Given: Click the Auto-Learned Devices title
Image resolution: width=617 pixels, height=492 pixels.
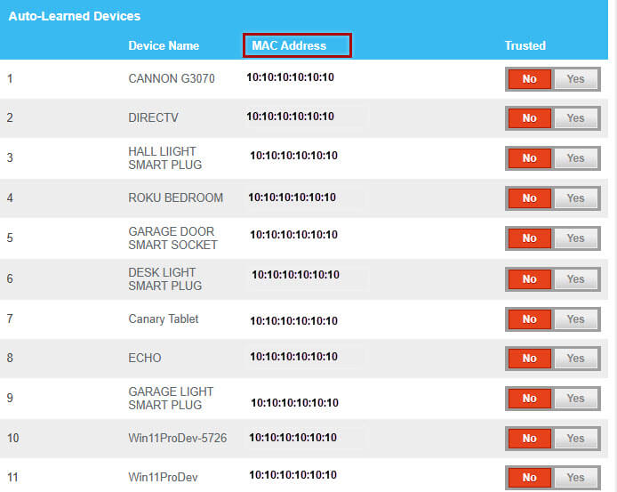Looking at the screenshot, I should (x=74, y=16).
